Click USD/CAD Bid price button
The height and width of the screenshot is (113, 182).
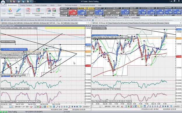click(151, 12)
